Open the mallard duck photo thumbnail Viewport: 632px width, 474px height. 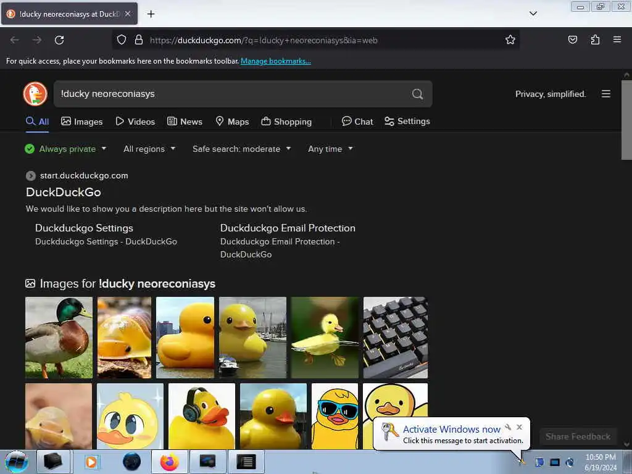click(x=59, y=338)
